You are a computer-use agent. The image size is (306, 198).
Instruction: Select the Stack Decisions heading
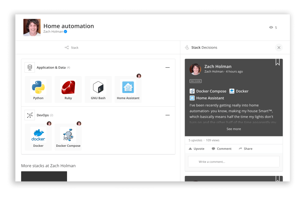[204, 47]
